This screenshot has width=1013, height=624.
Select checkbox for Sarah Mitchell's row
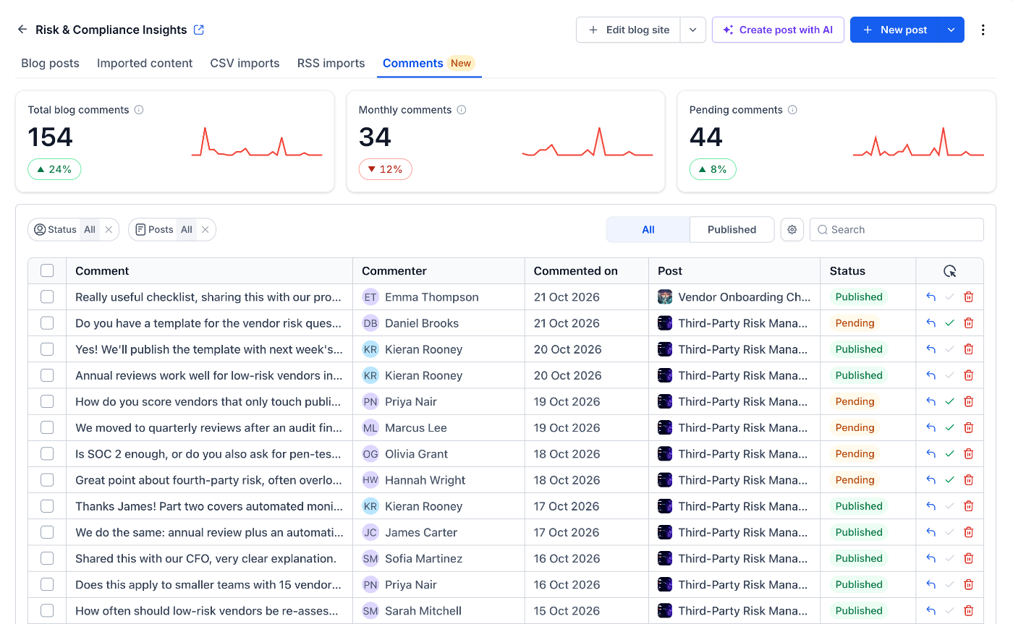[x=47, y=611]
